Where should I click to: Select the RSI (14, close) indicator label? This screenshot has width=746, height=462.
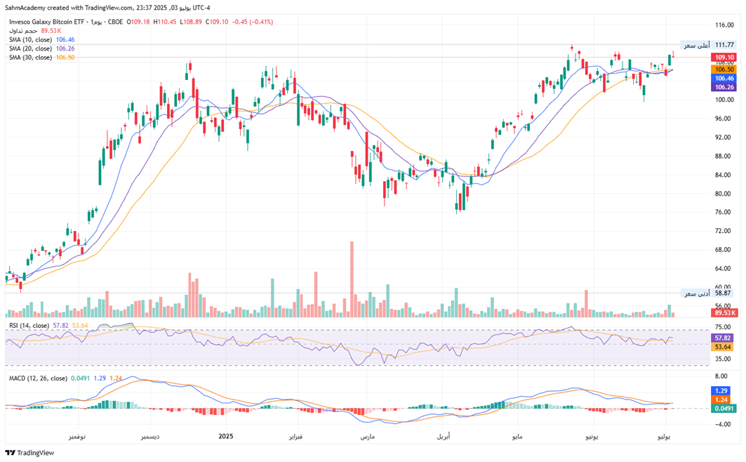click(29, 326)
